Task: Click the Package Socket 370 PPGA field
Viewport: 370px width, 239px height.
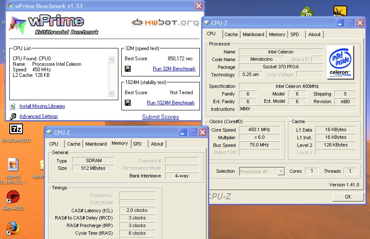Action: [281, 67]
